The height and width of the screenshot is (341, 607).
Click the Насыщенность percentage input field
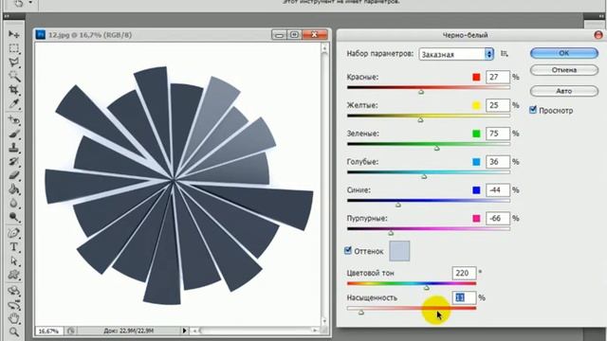point(464,297)
